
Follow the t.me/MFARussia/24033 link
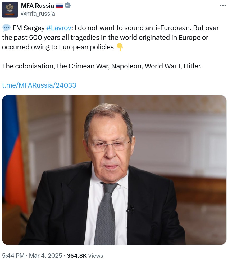[39, 85]
